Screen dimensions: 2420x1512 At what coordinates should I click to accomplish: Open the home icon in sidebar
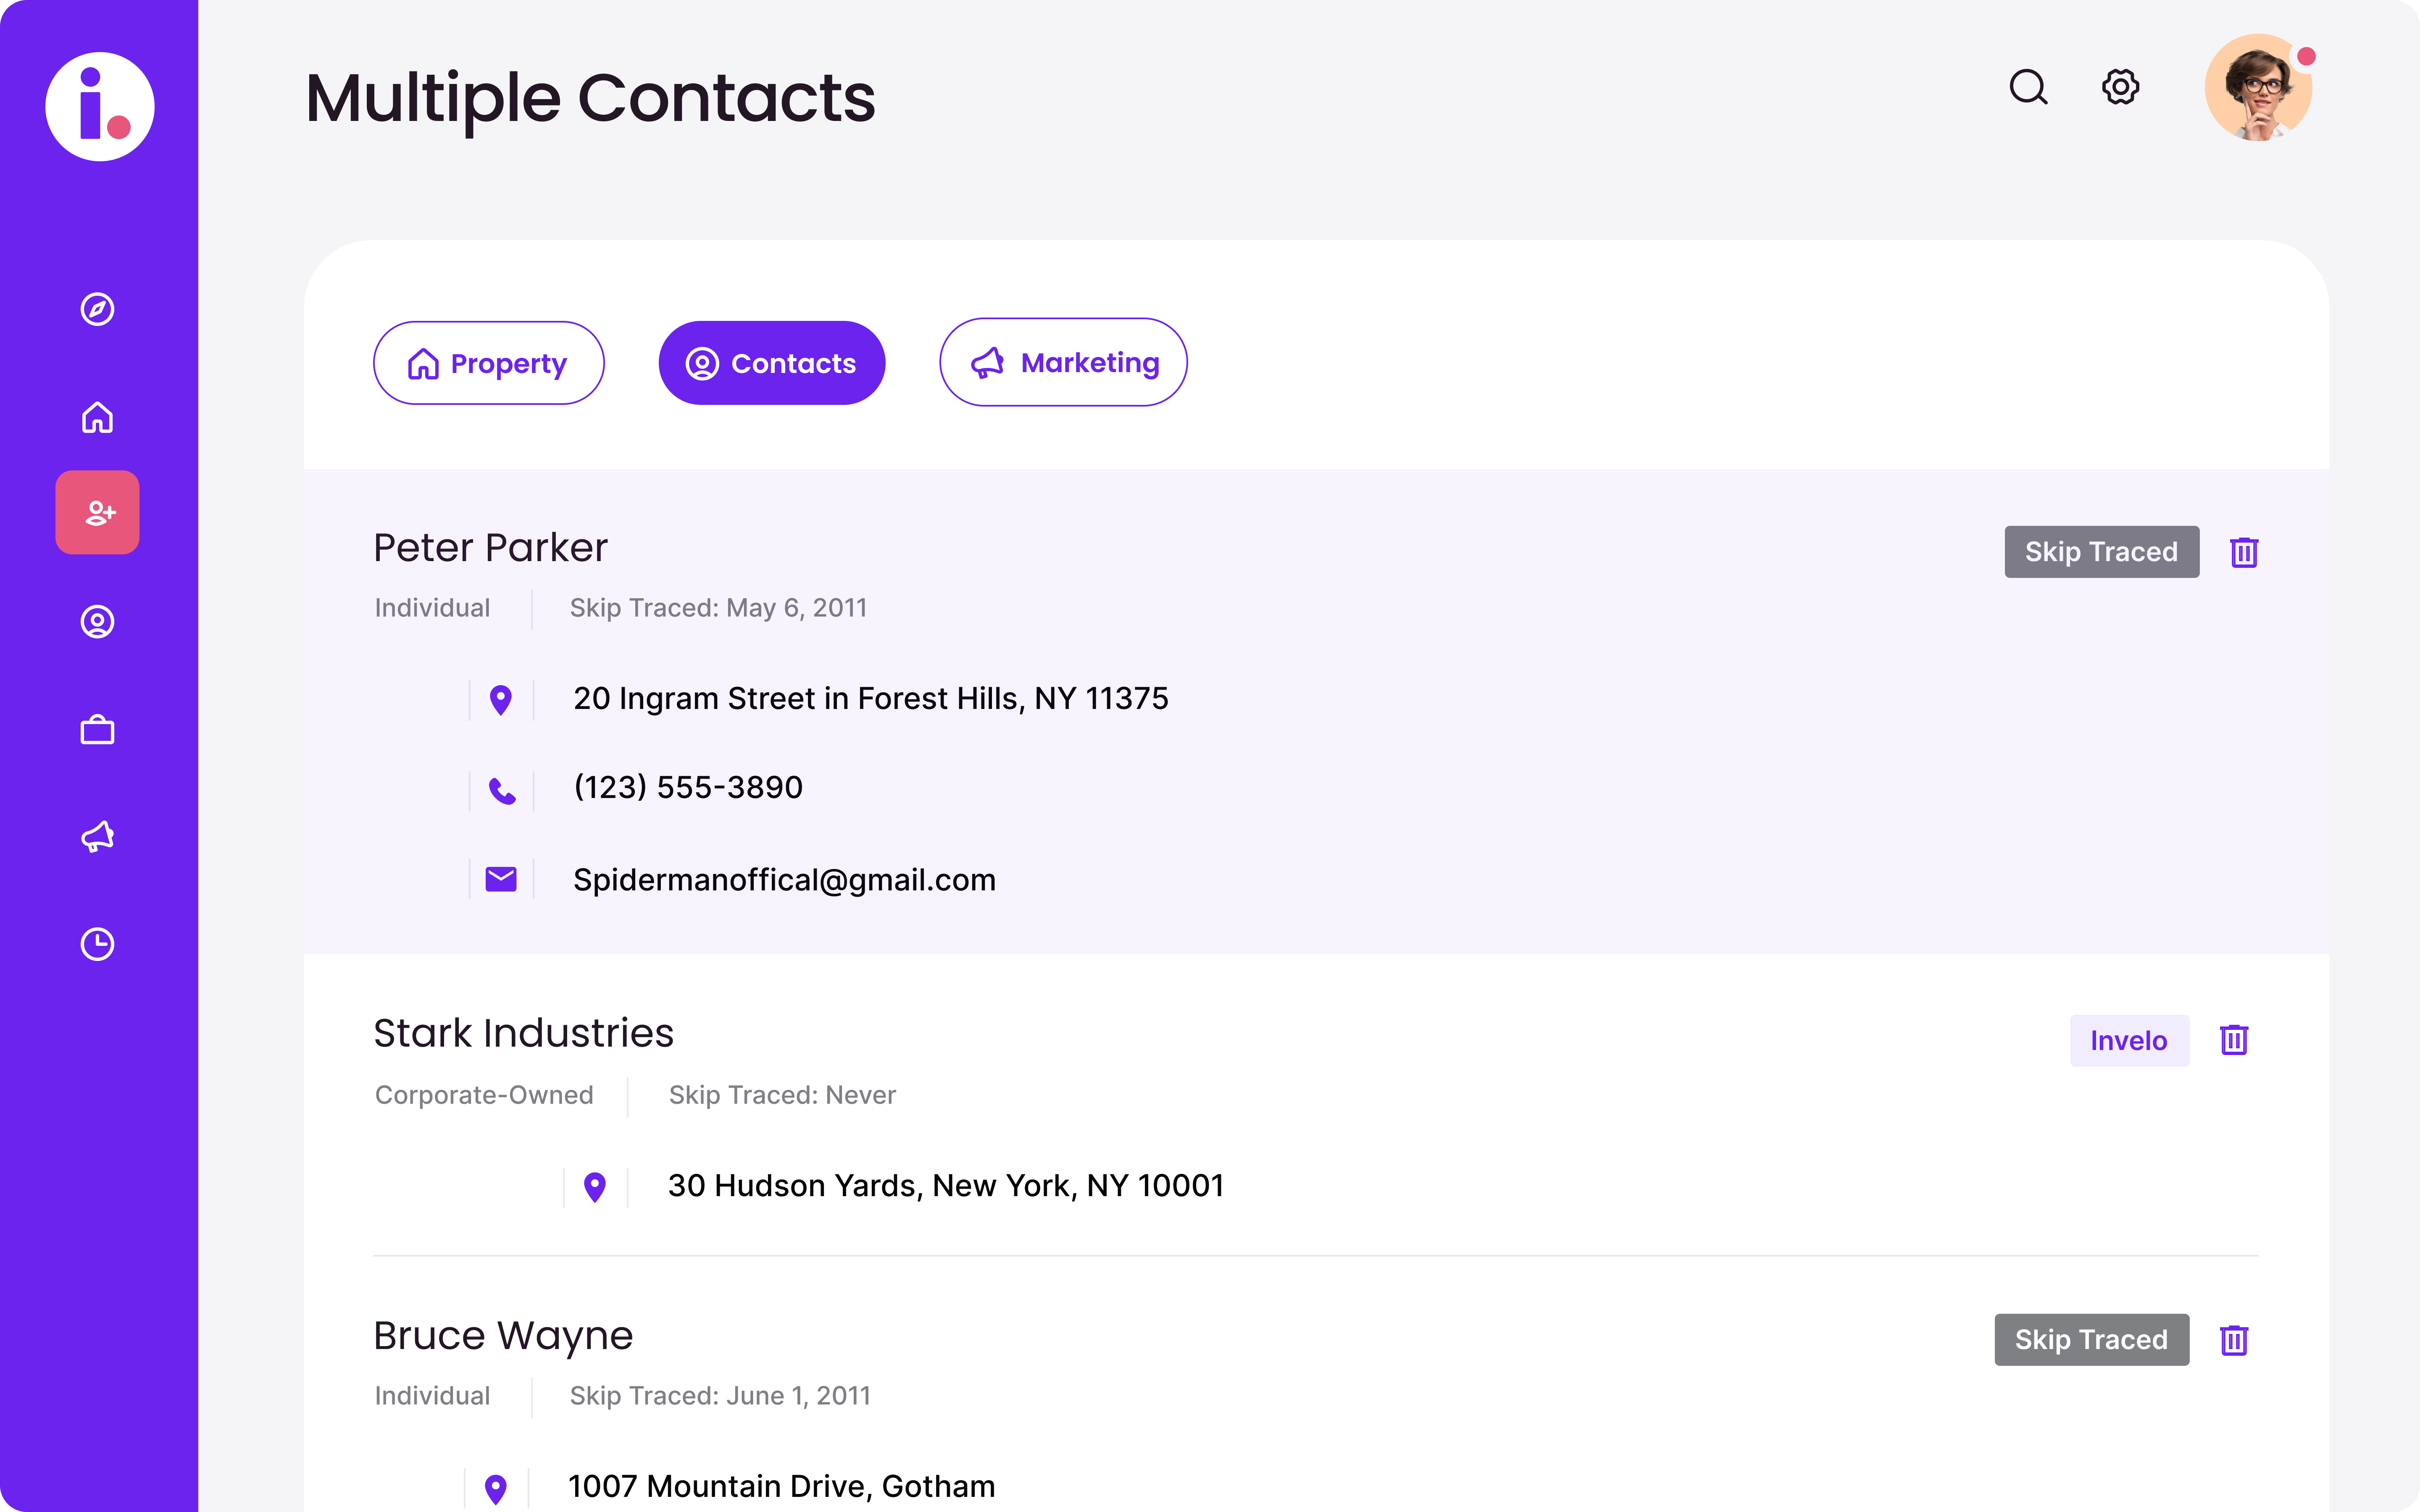97,417
